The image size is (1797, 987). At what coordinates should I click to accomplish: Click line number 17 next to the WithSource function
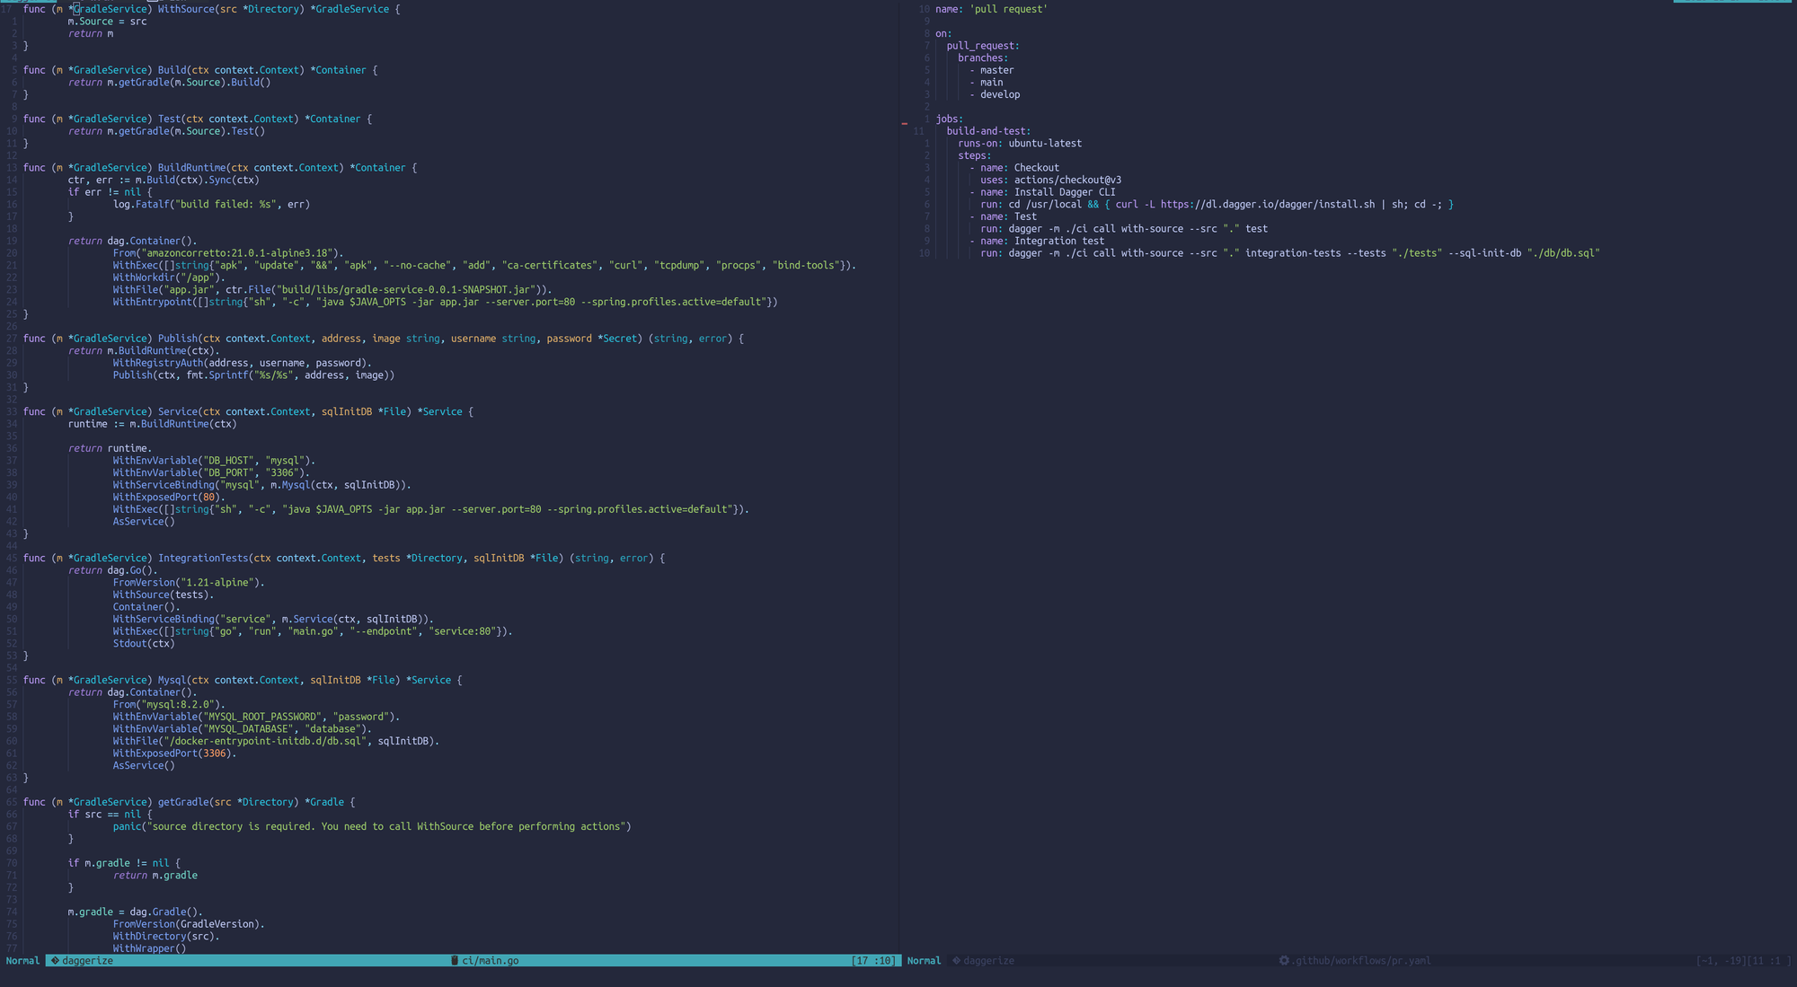pos(10,8)
